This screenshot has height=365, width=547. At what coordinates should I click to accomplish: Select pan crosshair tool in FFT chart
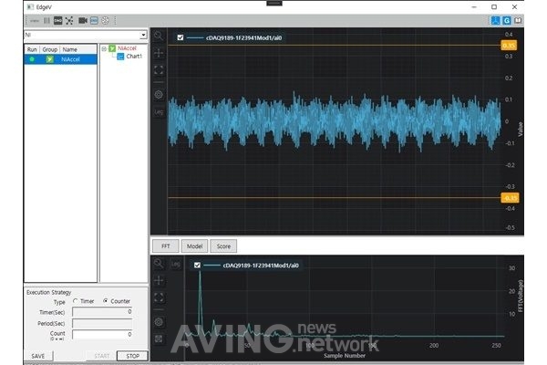(159, 280)
